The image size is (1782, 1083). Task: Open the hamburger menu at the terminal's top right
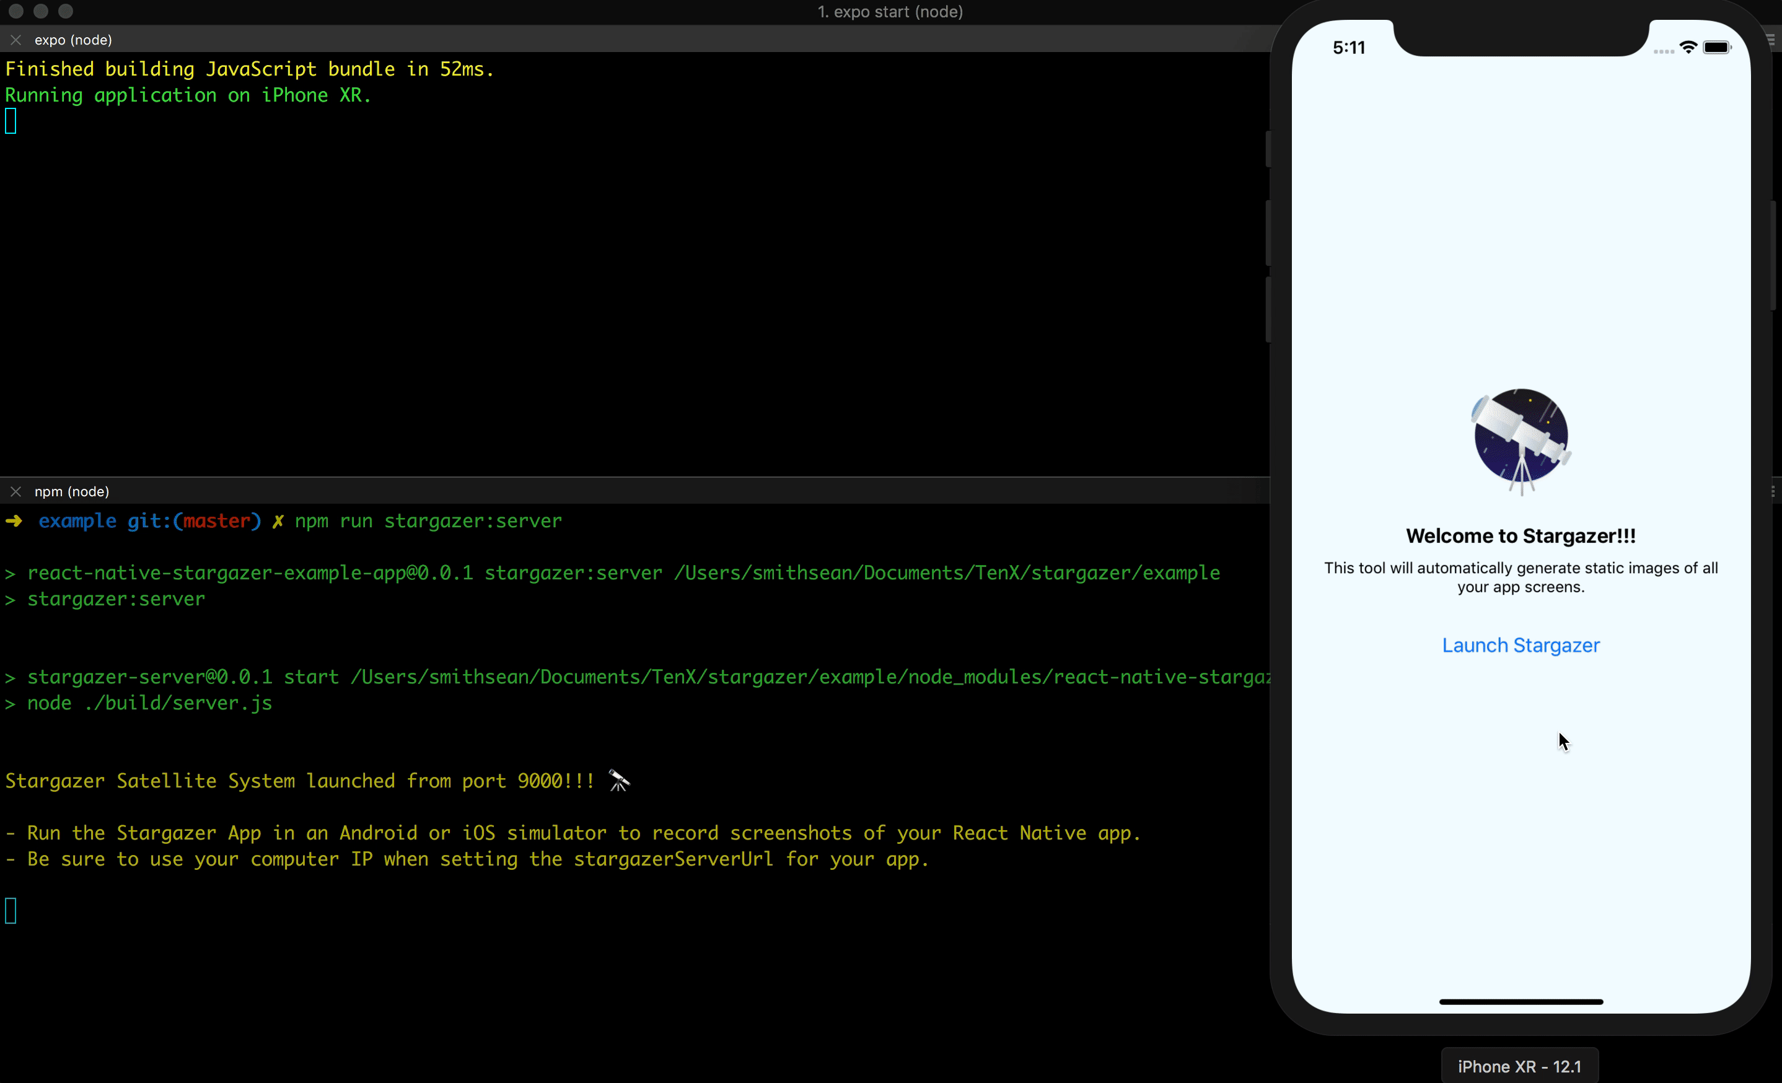pos(1770,40)
